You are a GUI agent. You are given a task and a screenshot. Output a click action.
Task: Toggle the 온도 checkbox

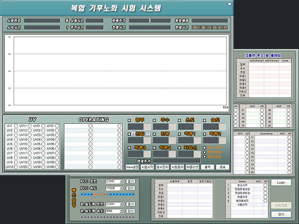[179, 120]
